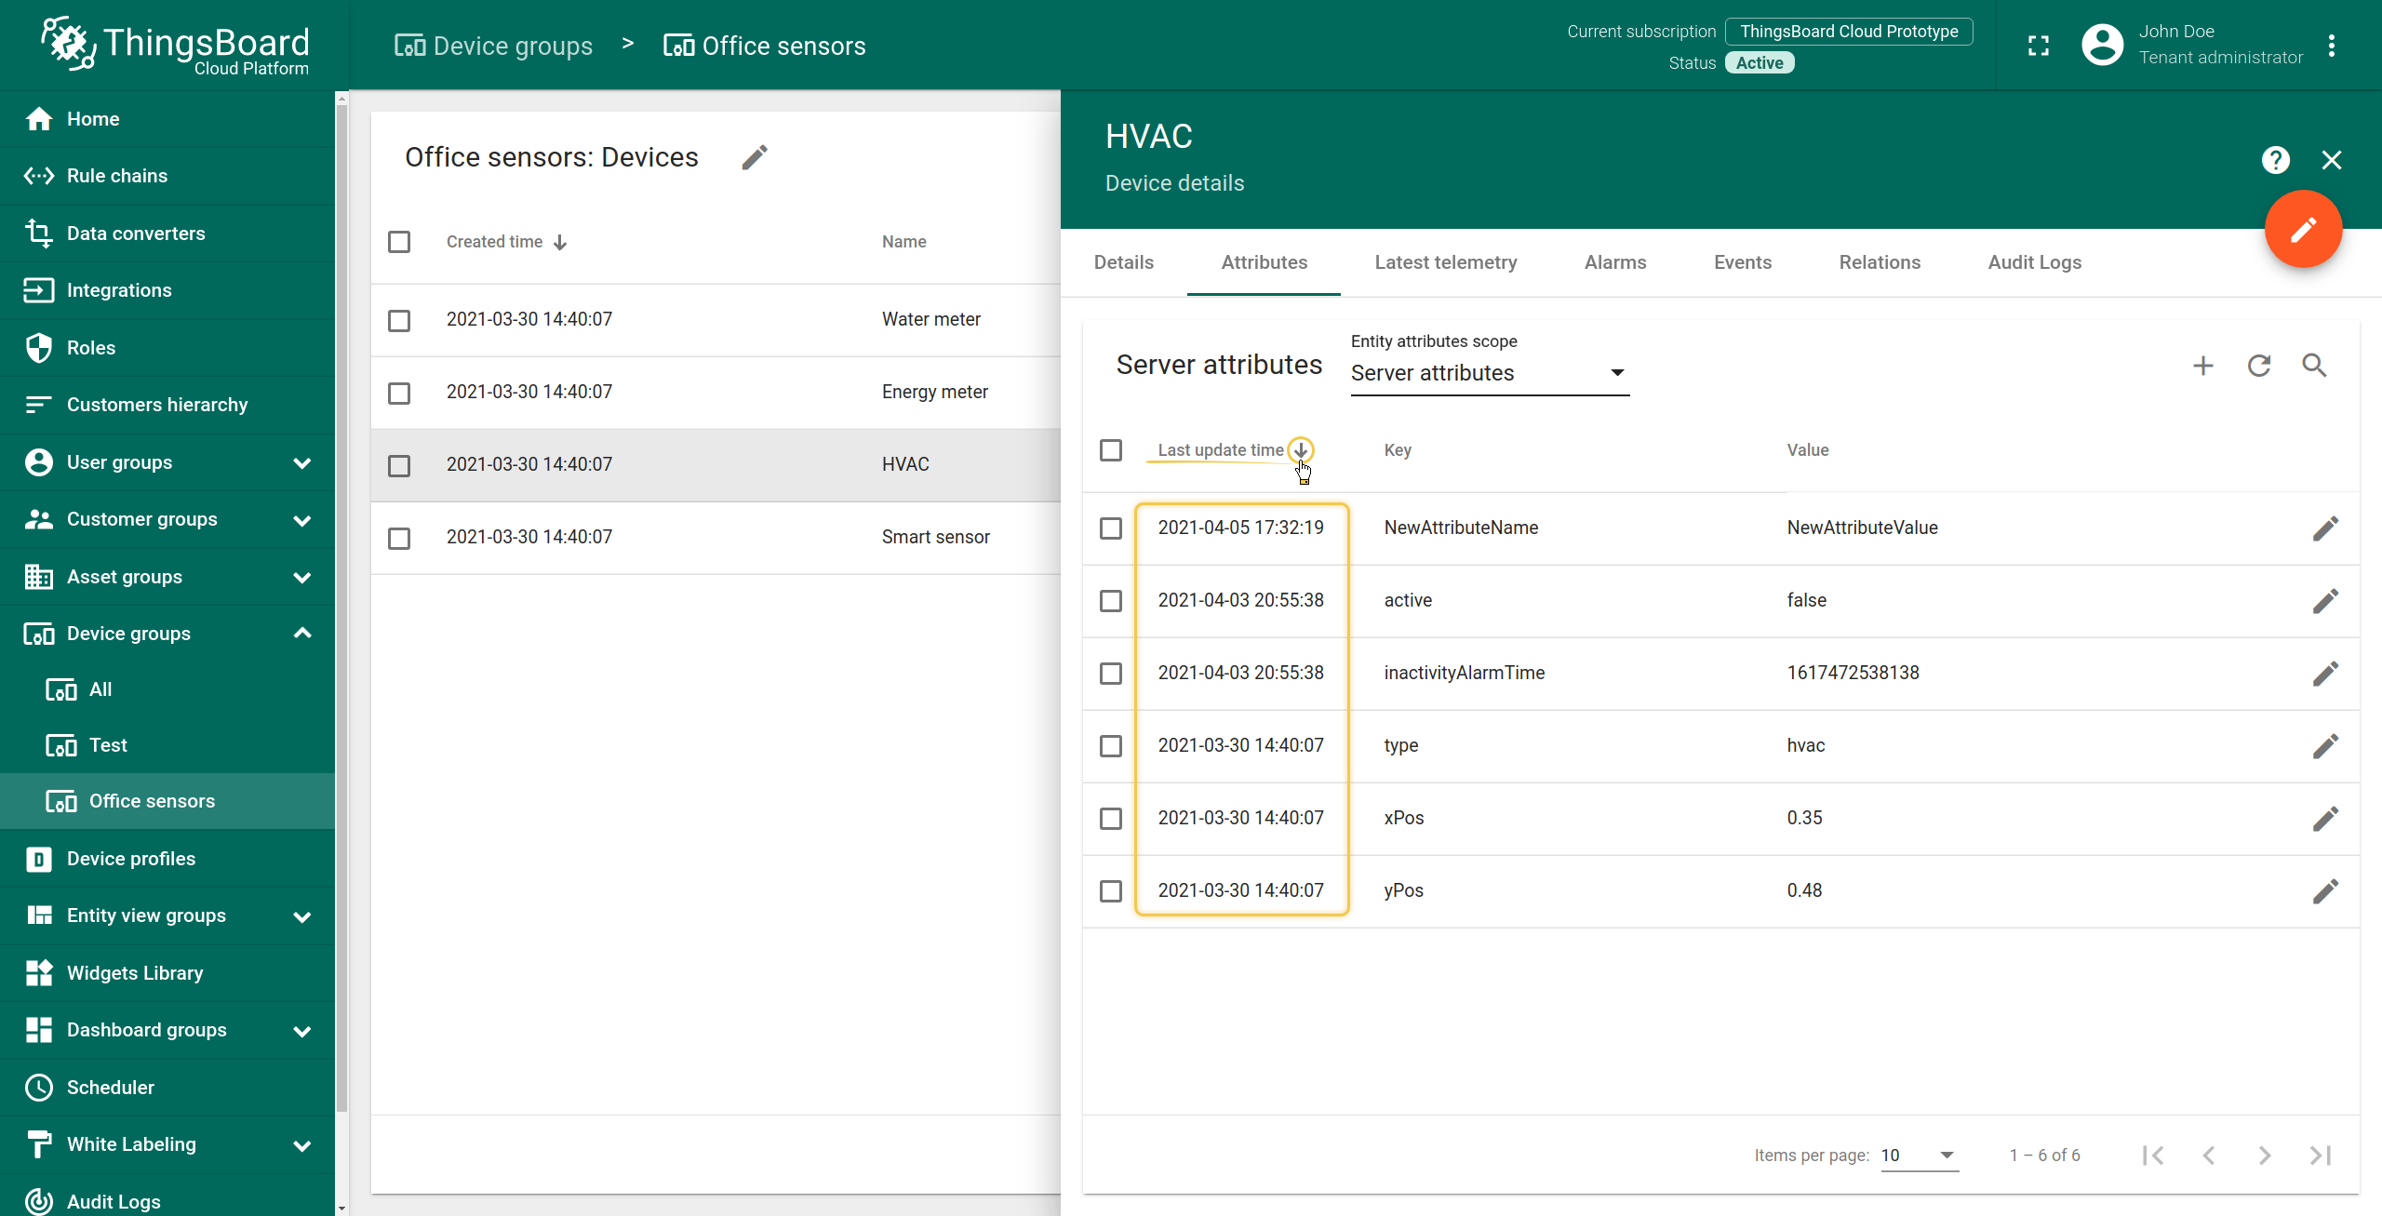This screenshot has height=1216, width=2382.
Task: Edit the inactivityAlarmTime attribute value
Action: coord(2325,674)
